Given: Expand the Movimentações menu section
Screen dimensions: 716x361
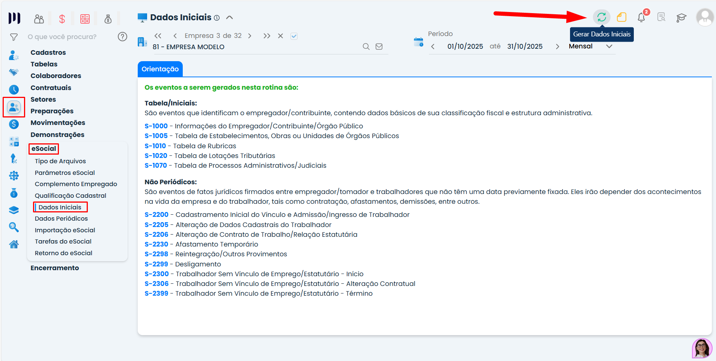Looking at the screenshot, I should point(58,123).
